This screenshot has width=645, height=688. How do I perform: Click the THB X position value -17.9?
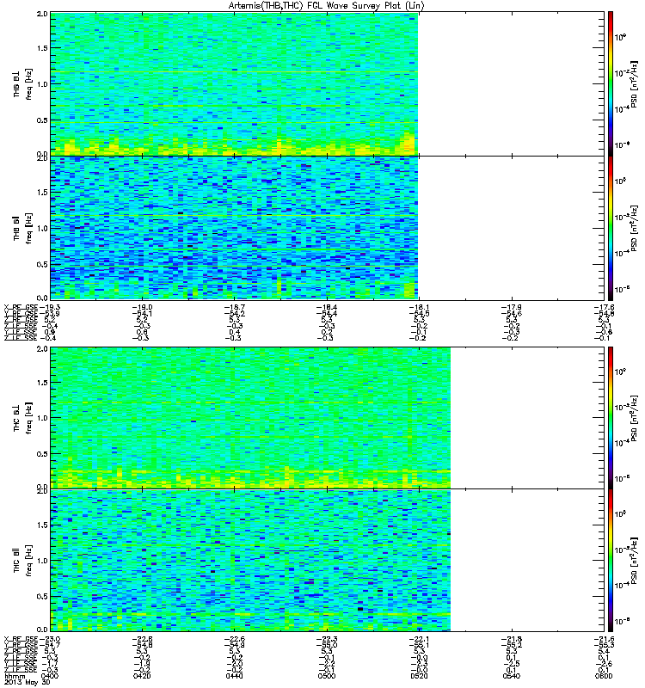tap(512, 307)
